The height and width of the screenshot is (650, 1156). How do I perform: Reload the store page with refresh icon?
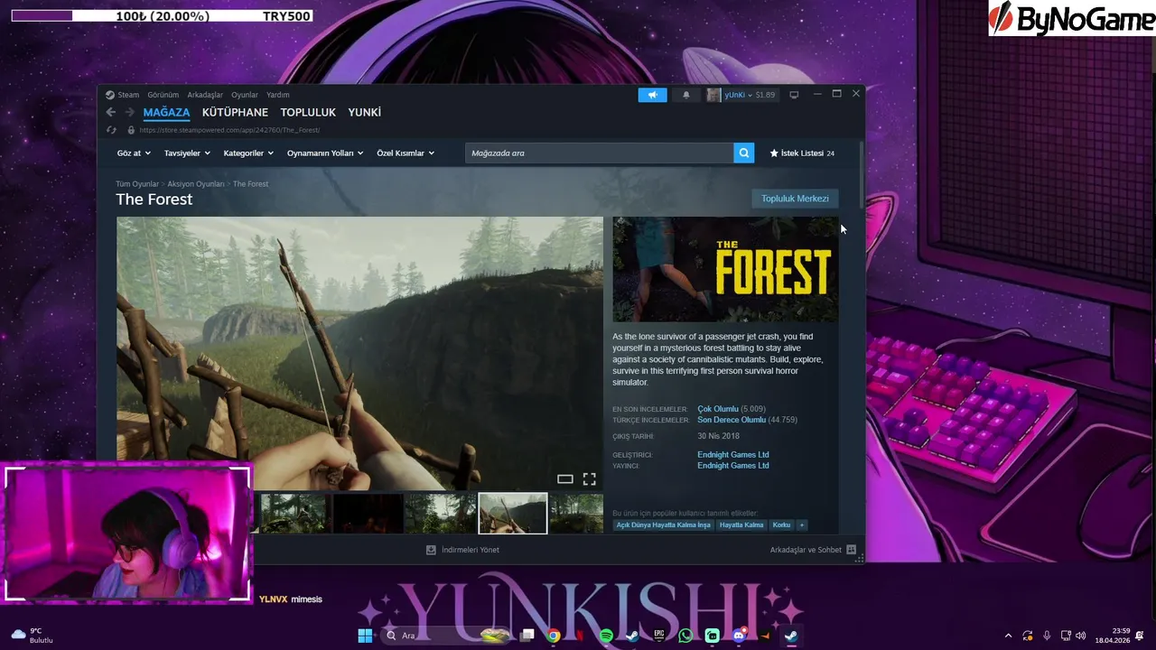point(111,130)
